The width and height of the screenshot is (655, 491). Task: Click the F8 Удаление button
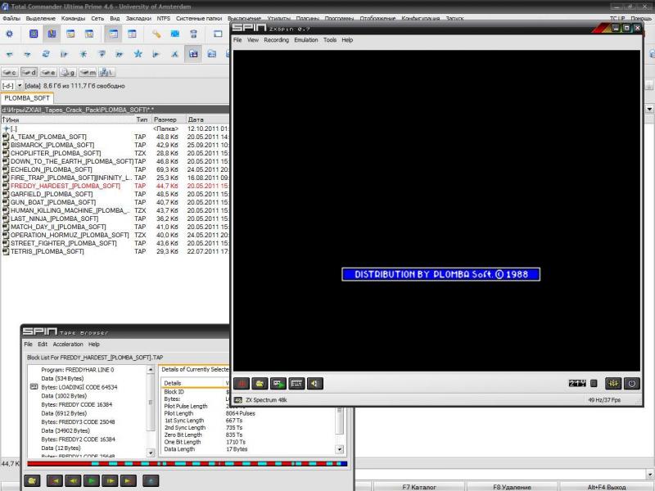point(513,487)
